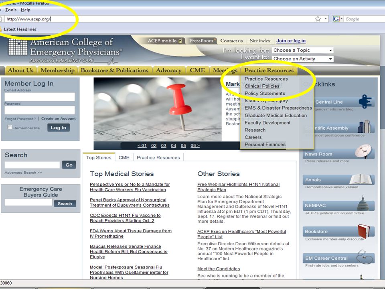The image size is (385, 289).
Task: Click the bookmark star icon in address bar
Action: click(318, 19)
